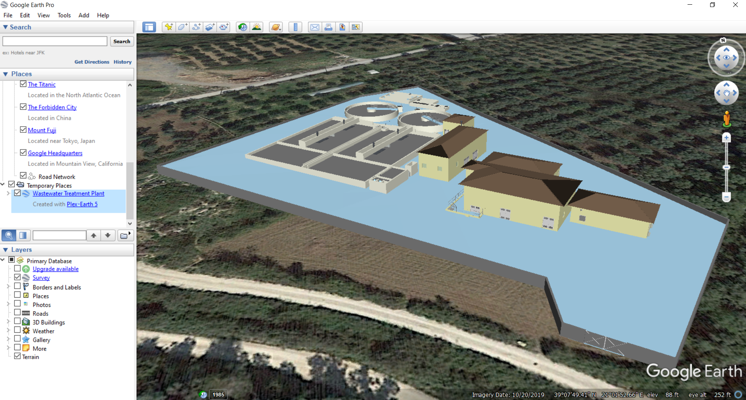Click the look joystick eye center

point(727,58)
